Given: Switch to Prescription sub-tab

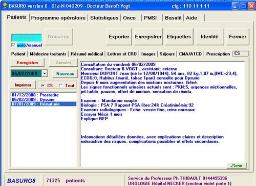Looking at the screenshot, I should coord(218,54).
